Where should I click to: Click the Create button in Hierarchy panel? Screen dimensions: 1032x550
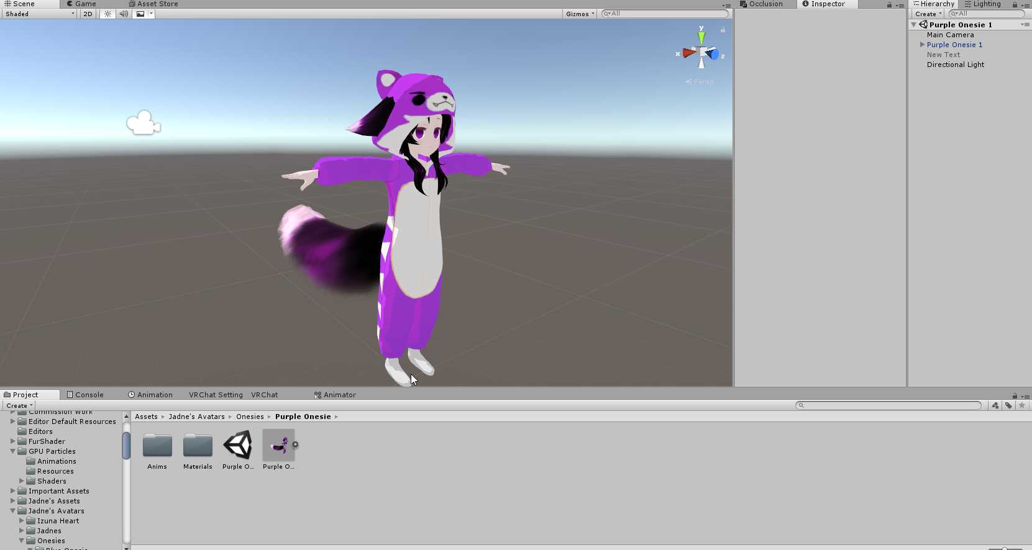coord(928,14)
